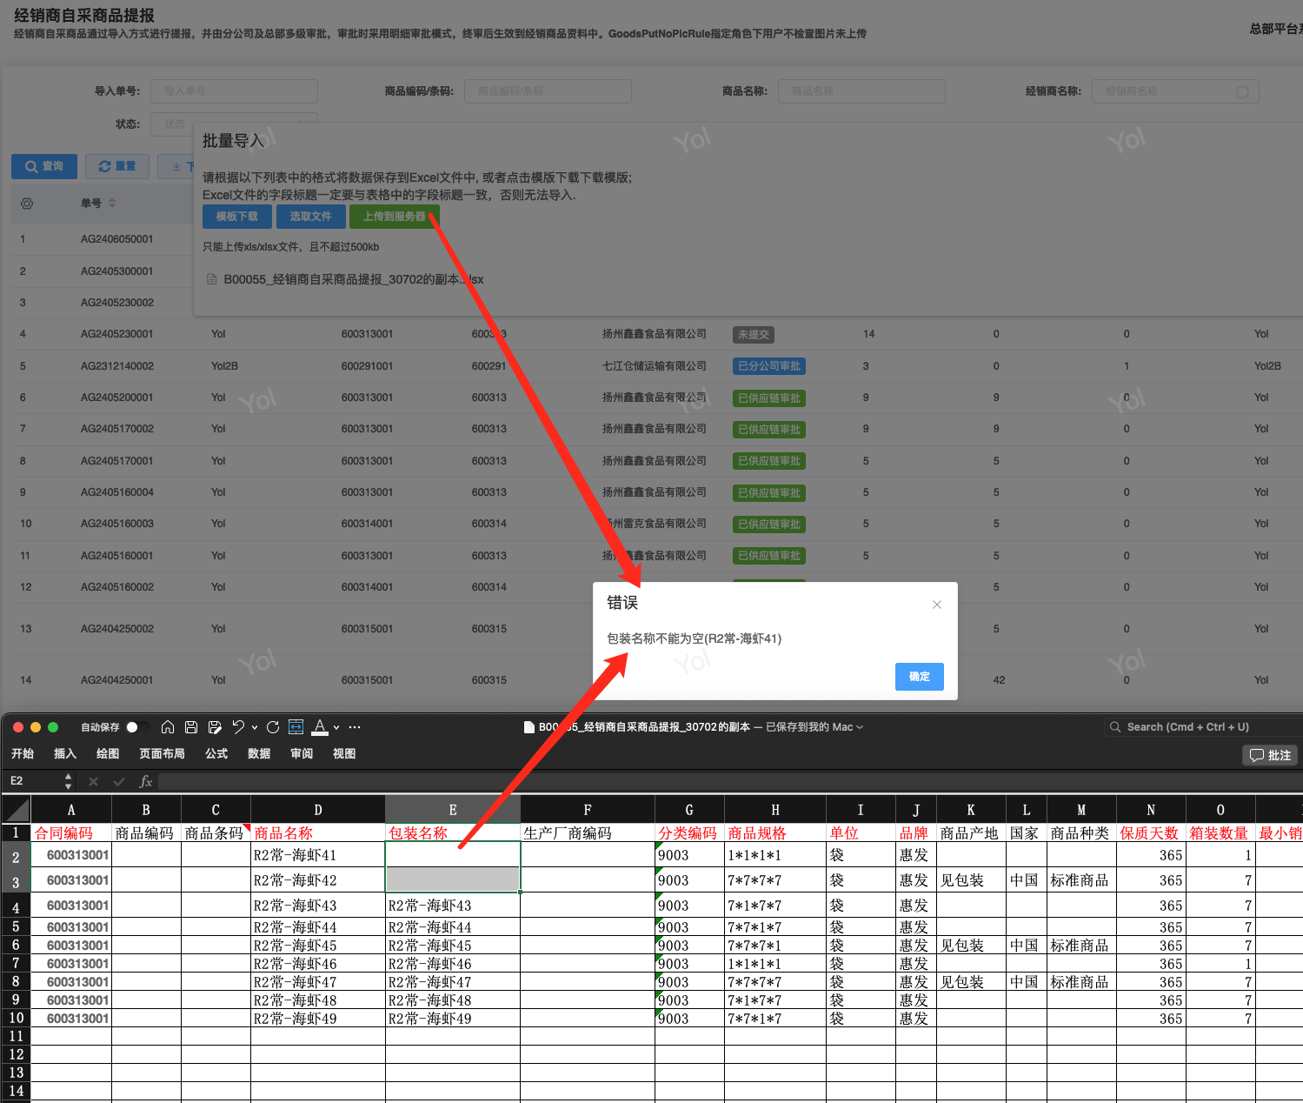Click the save icon in Excel toolbar
This screenshot has width=1303, height=1103.
coord(191,727)
